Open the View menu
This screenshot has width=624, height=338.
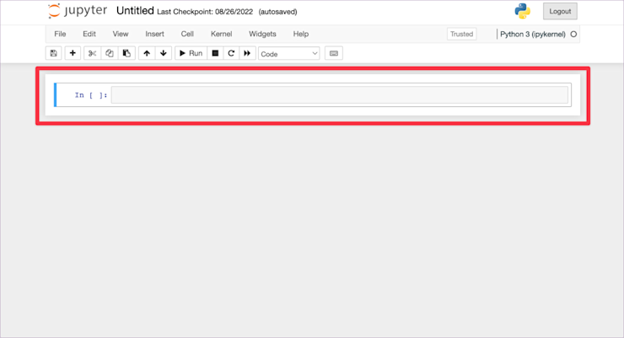pos(121,35)
